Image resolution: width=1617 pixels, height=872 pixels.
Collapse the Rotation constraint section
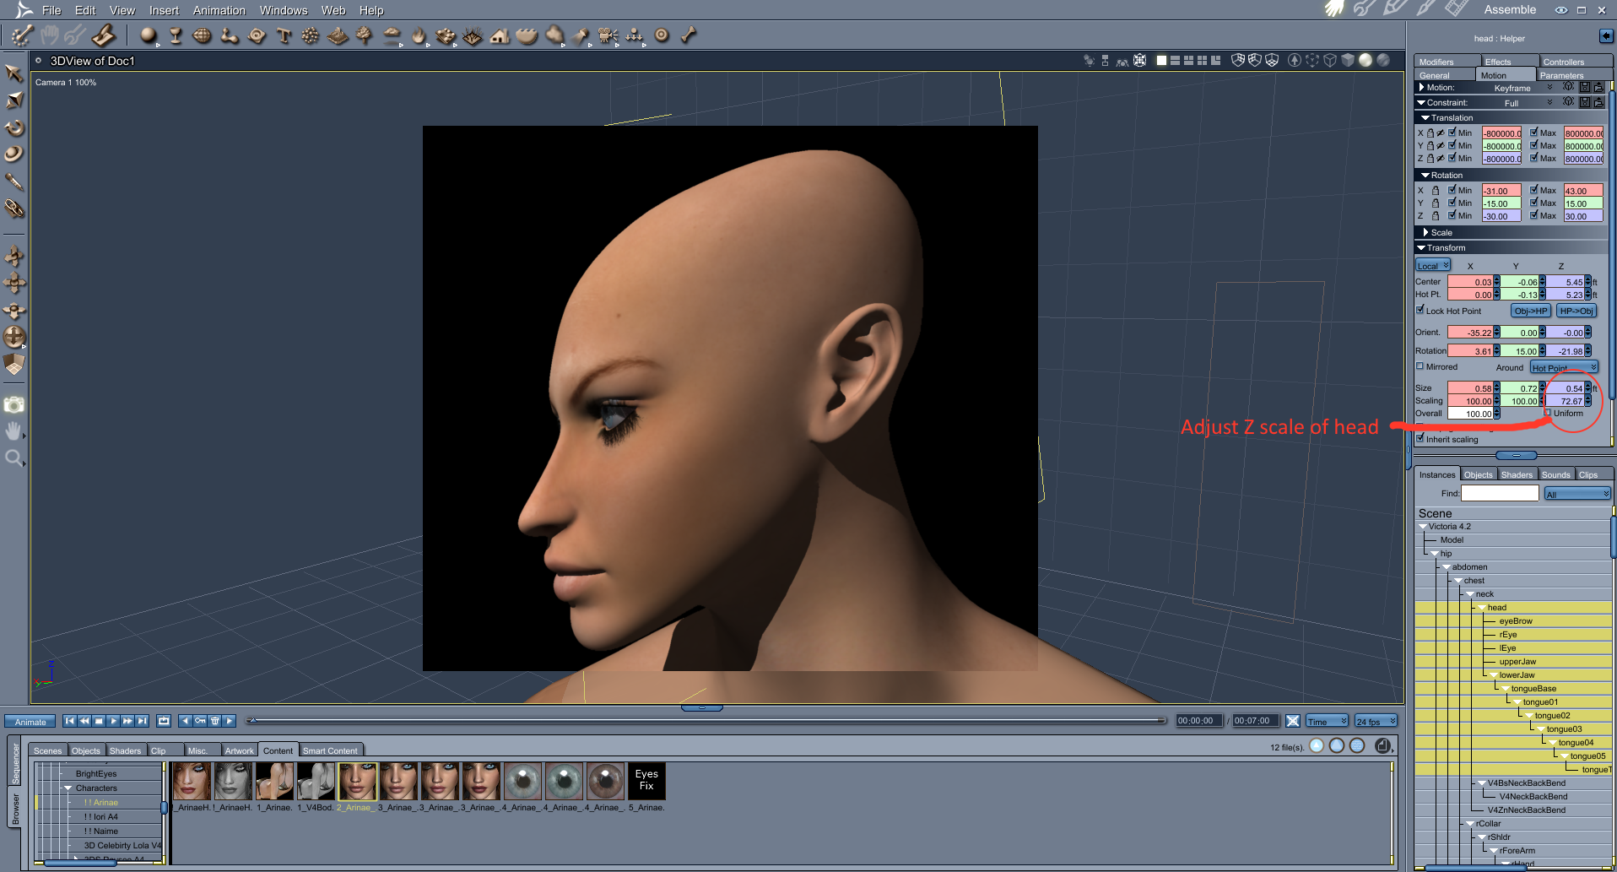(1425, 175)
